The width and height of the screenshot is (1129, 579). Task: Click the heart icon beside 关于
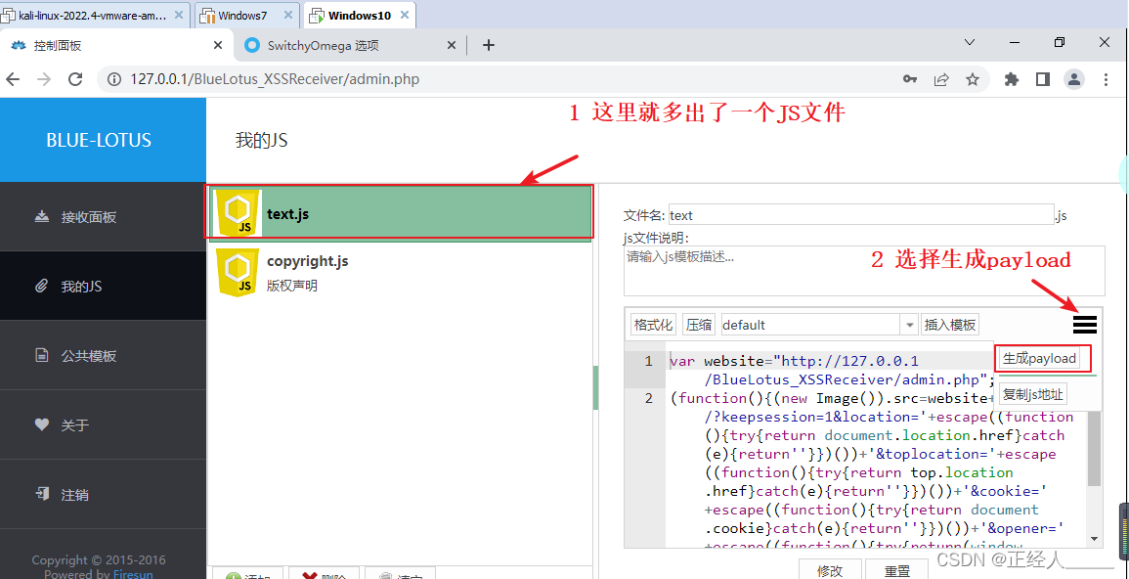pyautogui.click(x=42, y=424)
